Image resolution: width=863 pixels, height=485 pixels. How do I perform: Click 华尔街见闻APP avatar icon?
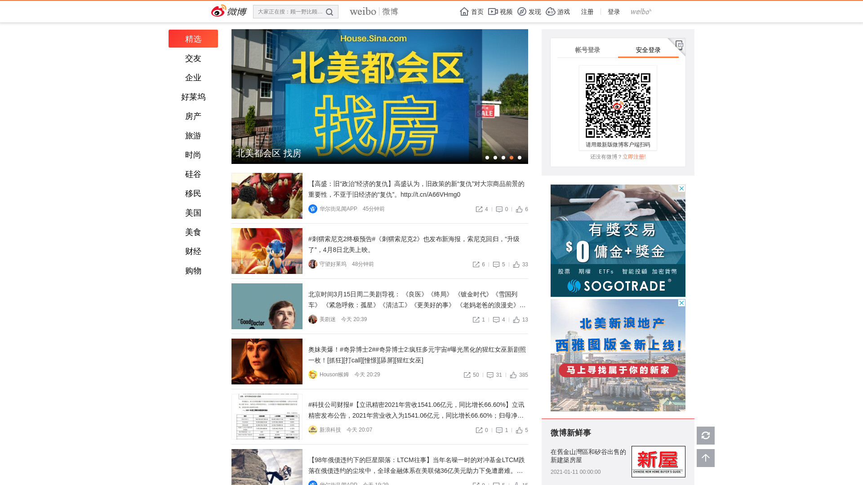(x=313, y=209)
